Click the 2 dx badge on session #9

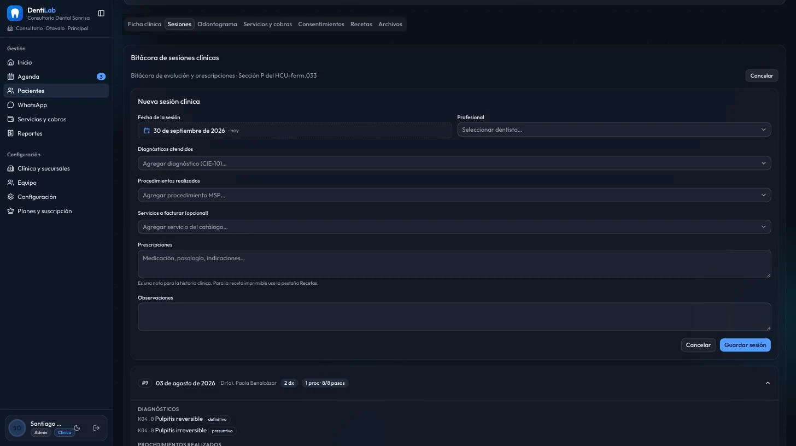pyautogui.click(x=289, y=383)
